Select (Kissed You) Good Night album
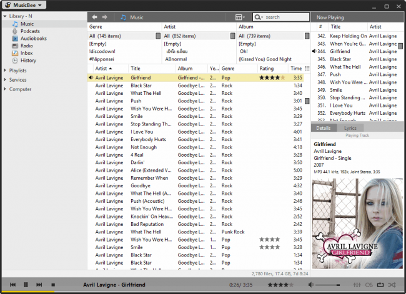The height and width of the screenshot is (294, 406). [265, 59]
